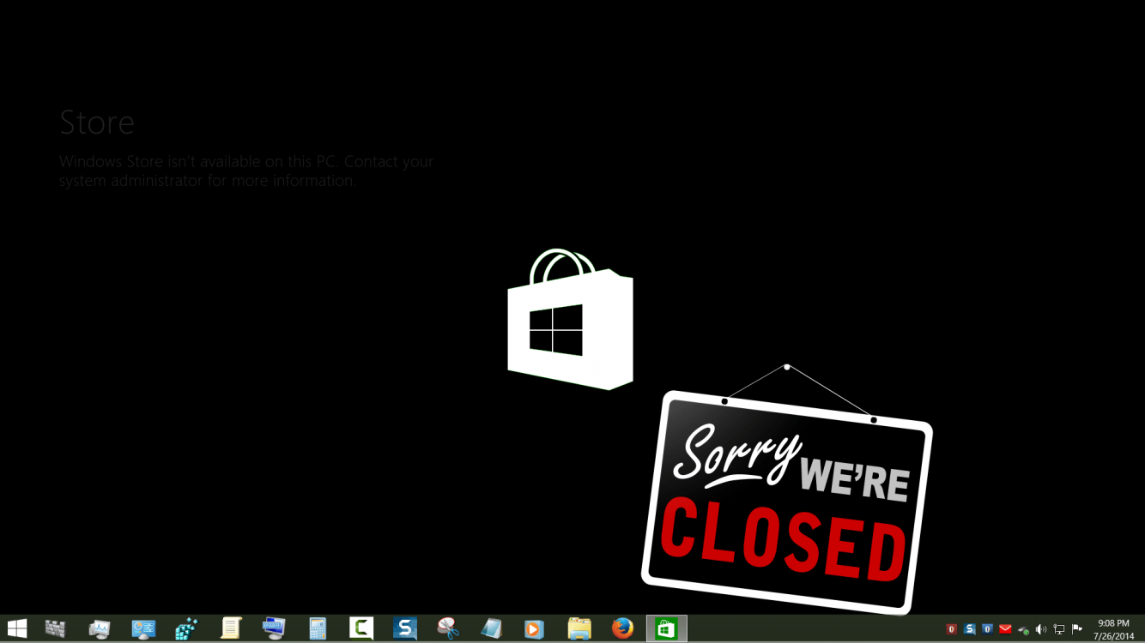Image resolution: width=1145 pixels, height=643 pixels.
Task: Click "Windows Store isn't available" message text
Action: pyautogui.click(x=246, y=171)
